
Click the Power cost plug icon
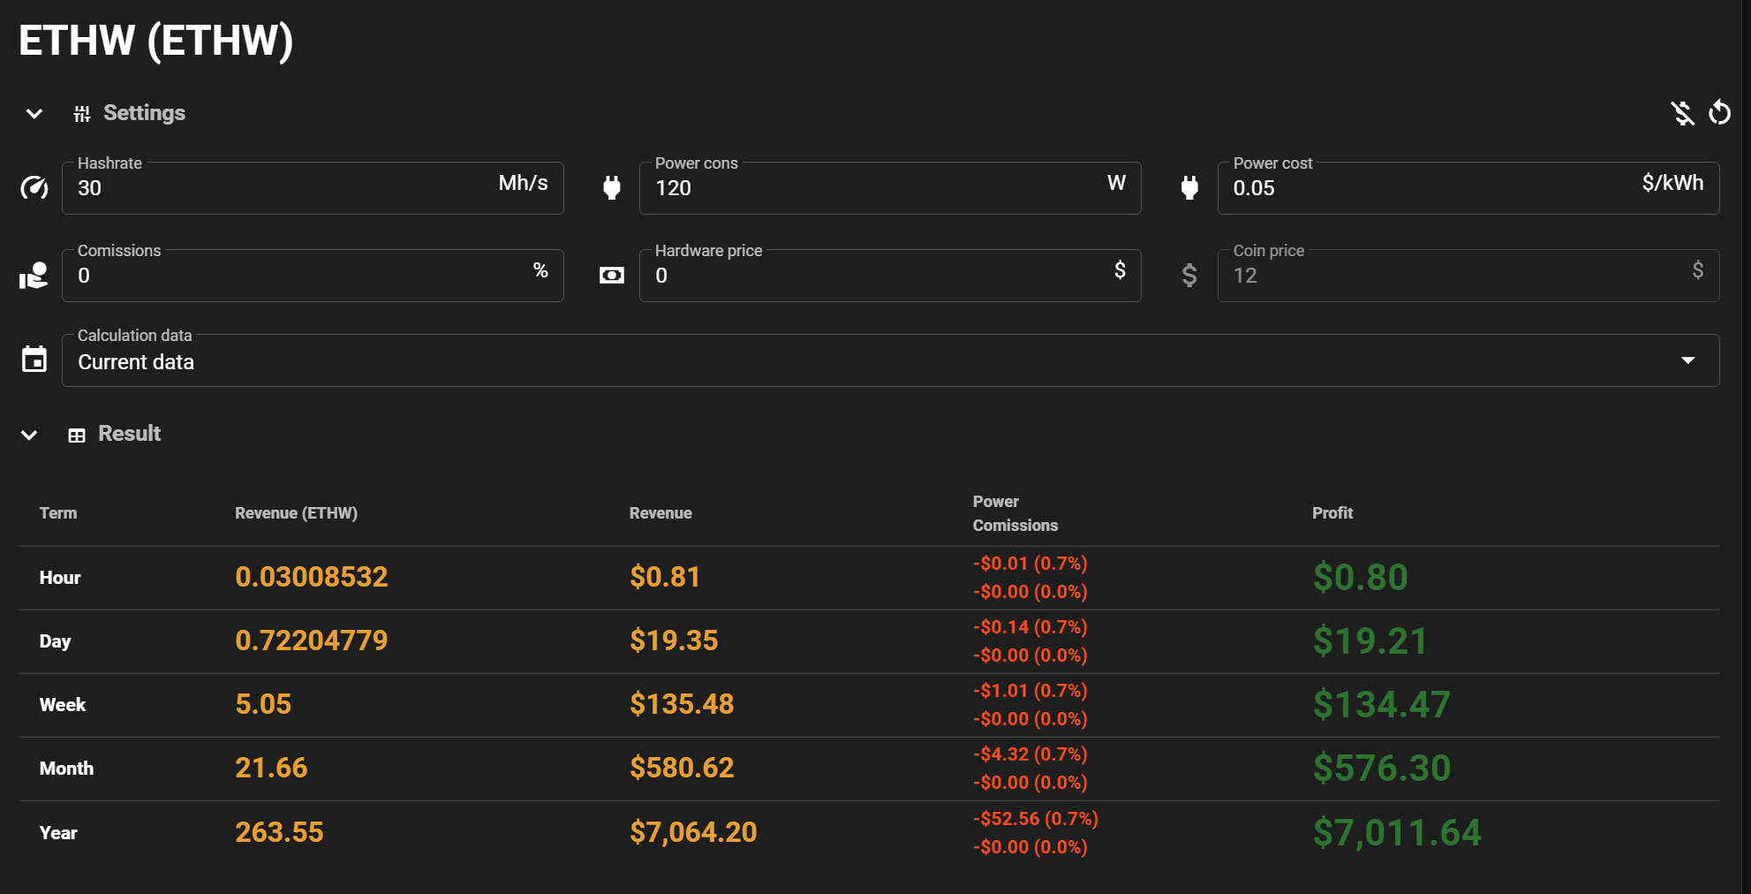point(1189,187)
